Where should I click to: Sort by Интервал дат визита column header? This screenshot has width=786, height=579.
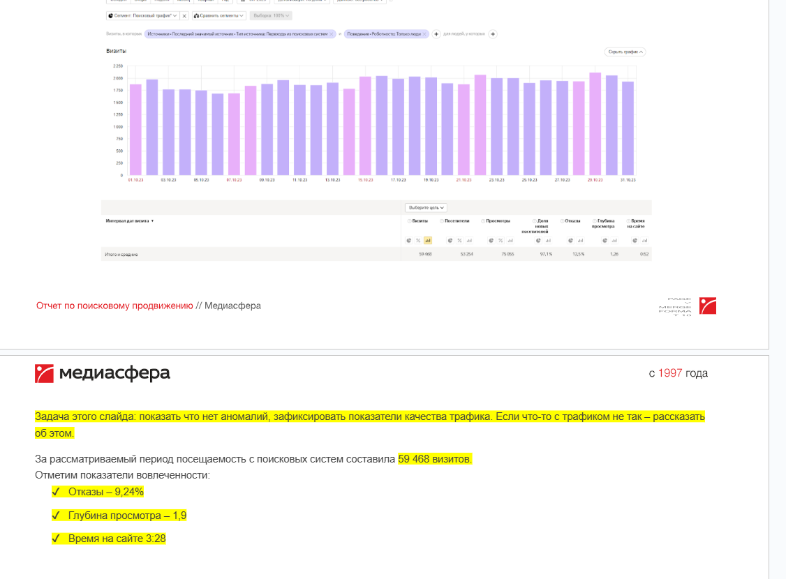(x=129, y=221)
